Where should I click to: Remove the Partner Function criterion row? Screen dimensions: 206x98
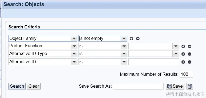click(x=189, y=46)
